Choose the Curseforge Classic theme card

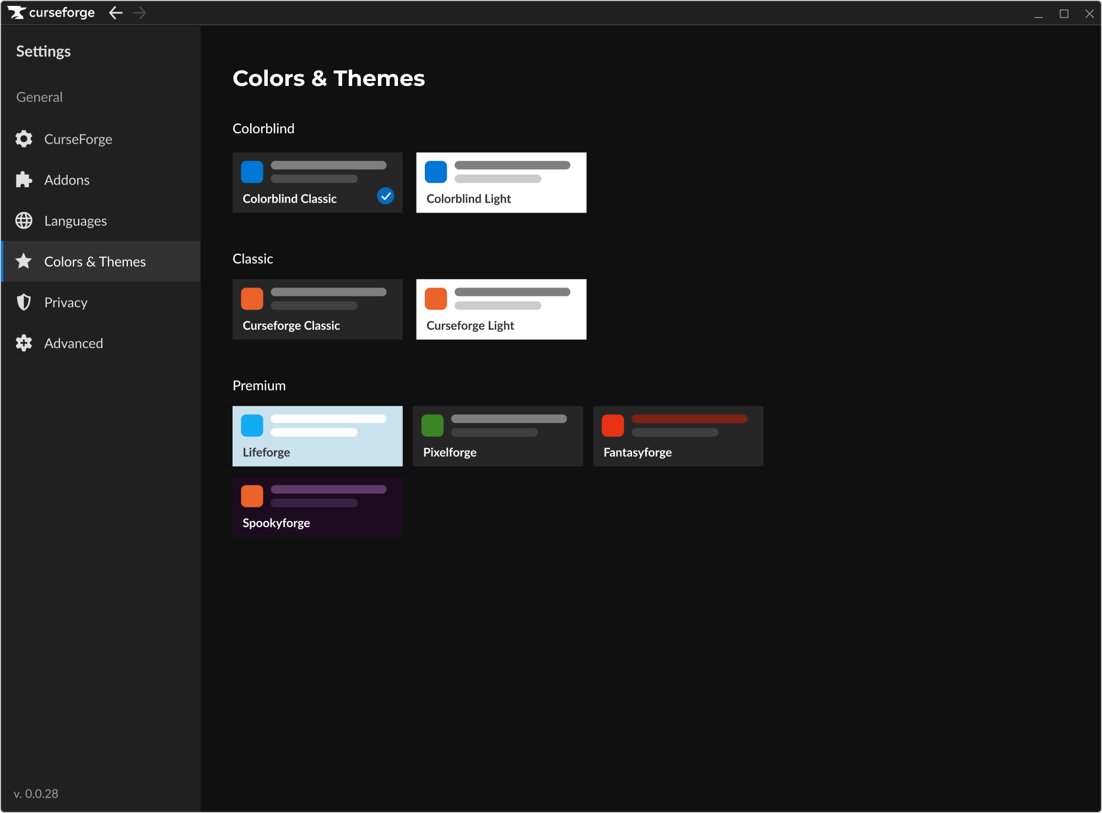[x=317, y=309]
